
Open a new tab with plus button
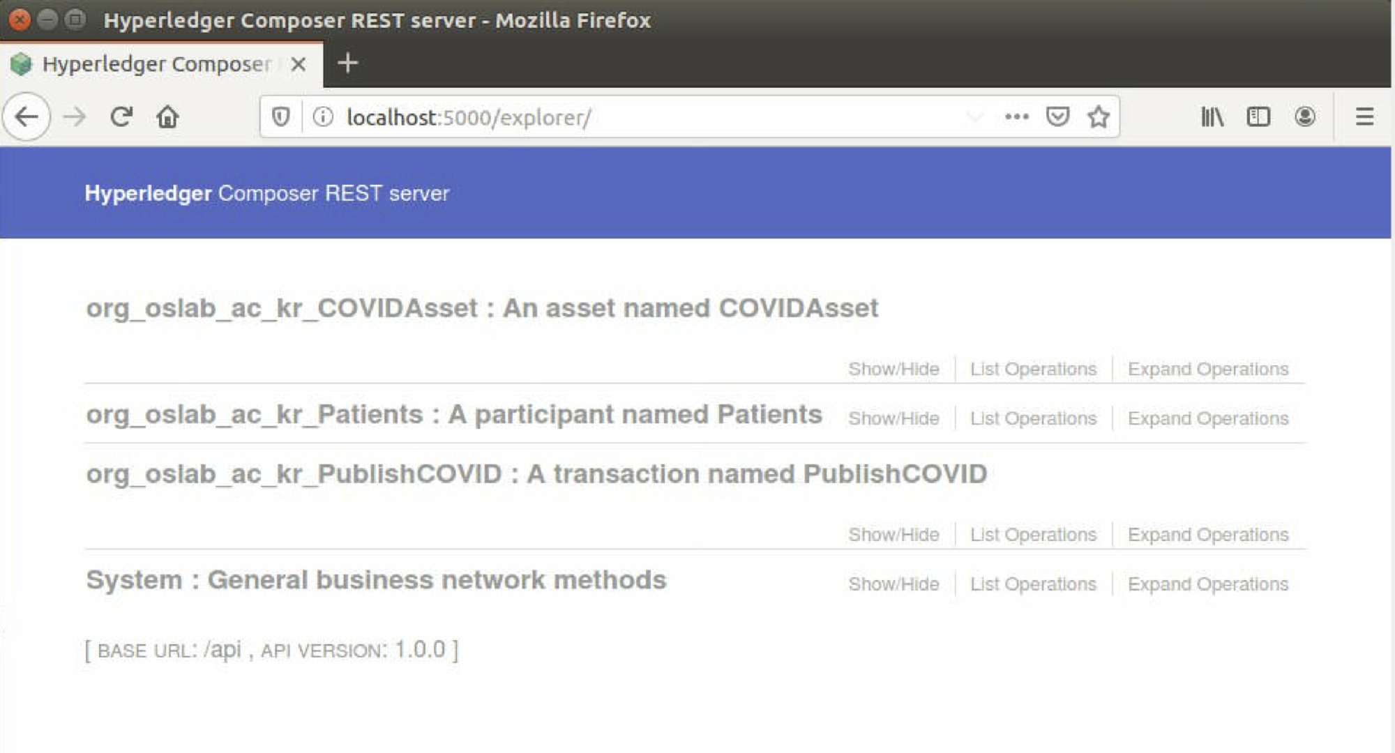pyautogui.click(x=347, y=63)
